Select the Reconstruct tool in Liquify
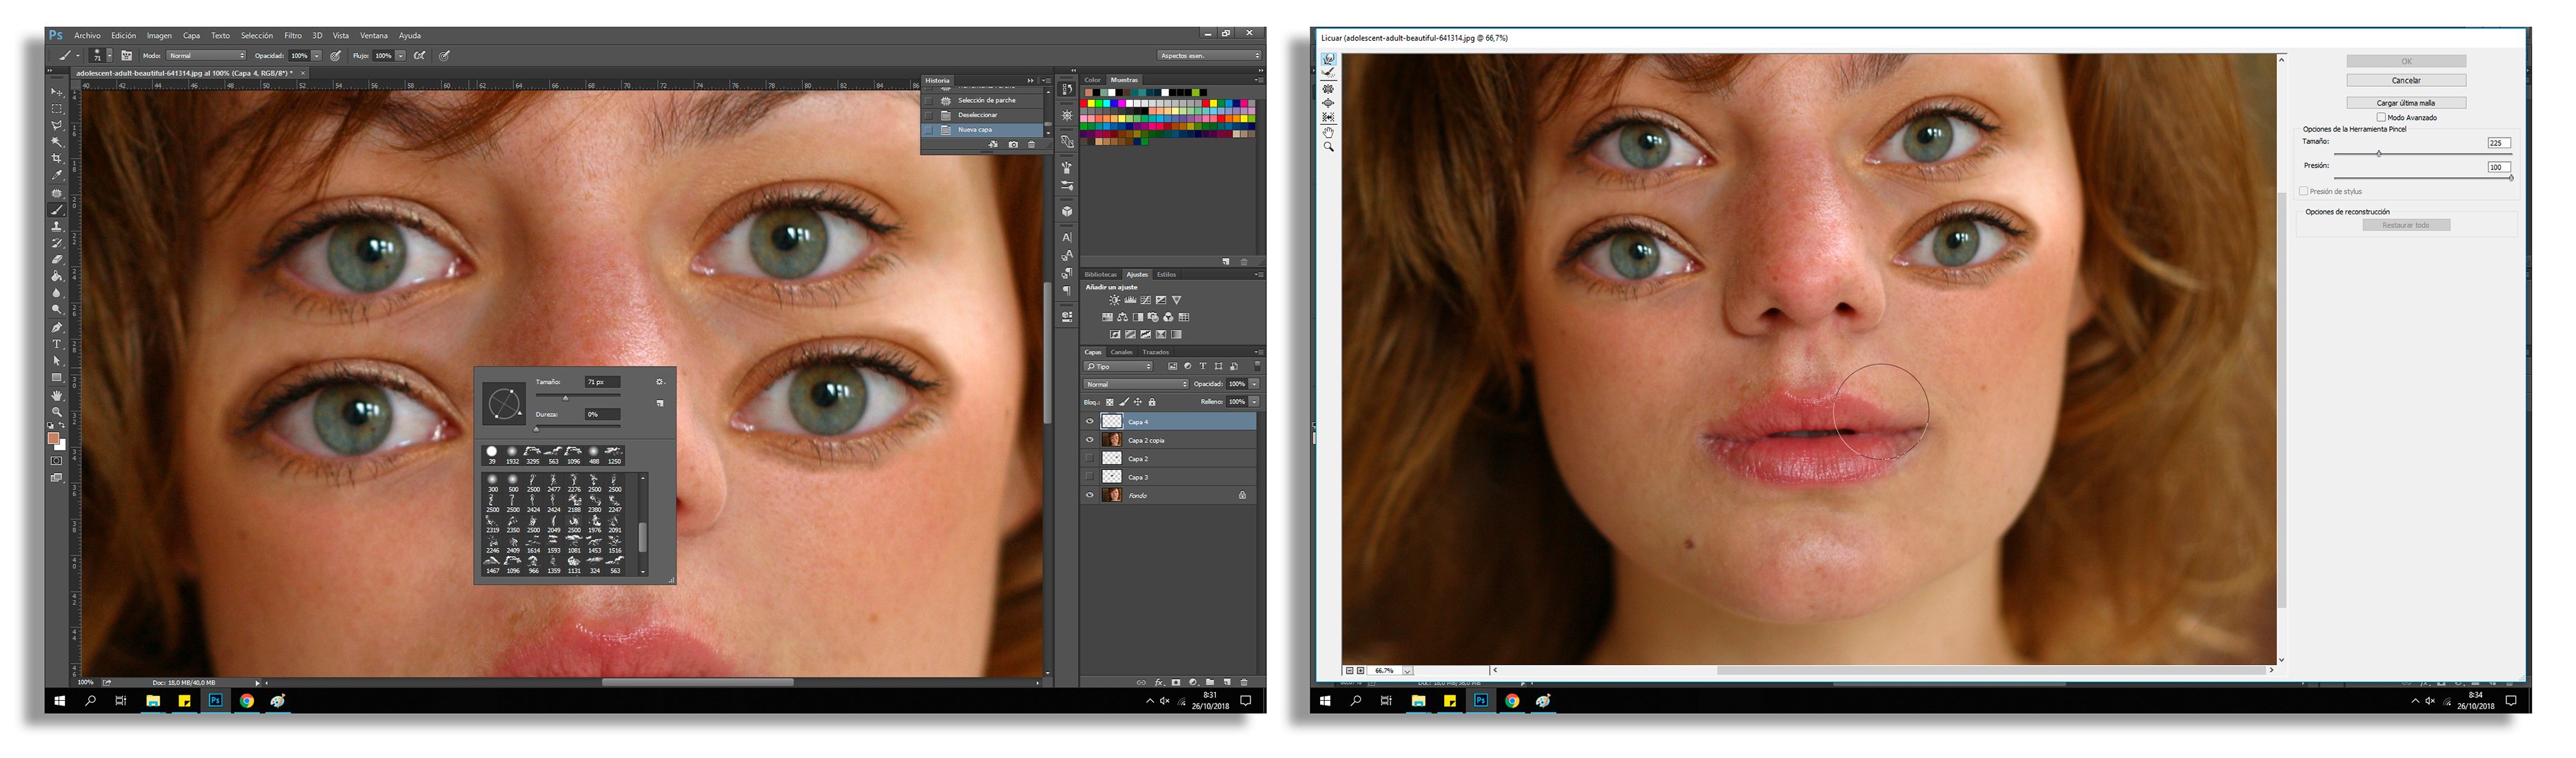The height and width of the screenshot is (758, 2576). [x=1329, y=74]
